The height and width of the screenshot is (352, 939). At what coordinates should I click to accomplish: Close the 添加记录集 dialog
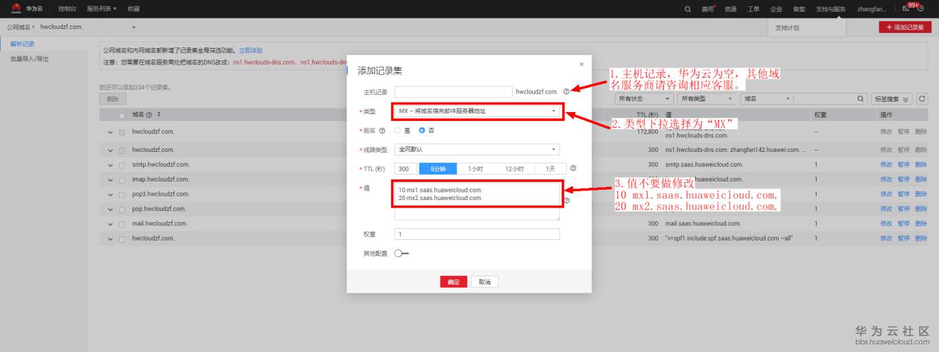pos(582,64)
